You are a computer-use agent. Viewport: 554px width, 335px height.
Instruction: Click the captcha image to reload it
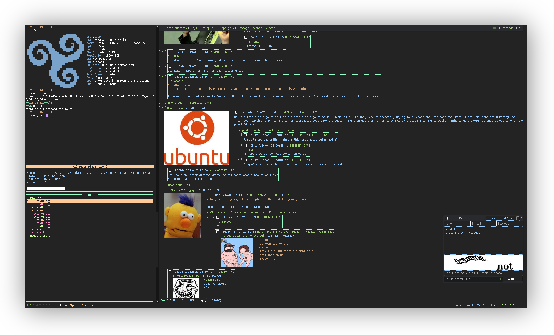point(483,263)
